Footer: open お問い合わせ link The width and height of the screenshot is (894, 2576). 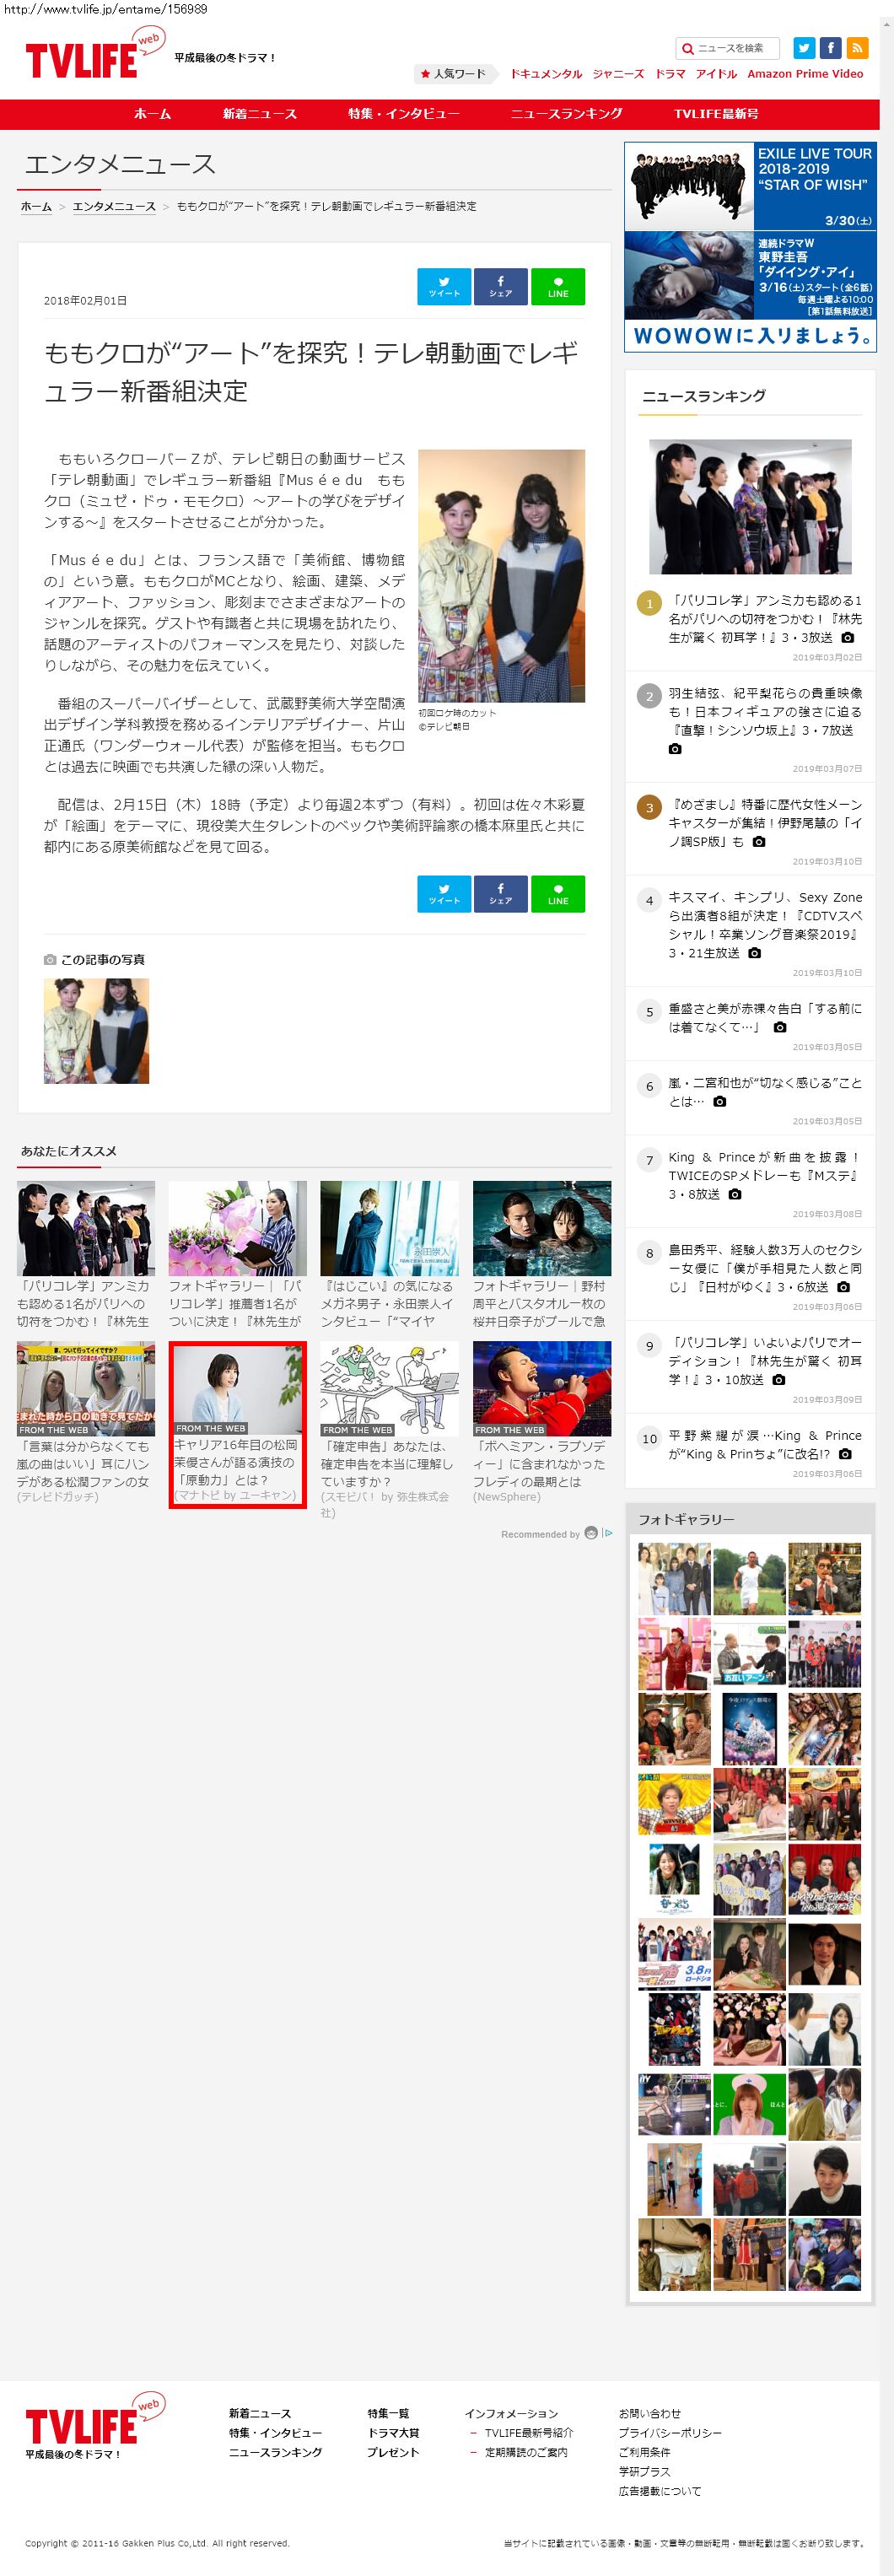[x=649, y=2414]
